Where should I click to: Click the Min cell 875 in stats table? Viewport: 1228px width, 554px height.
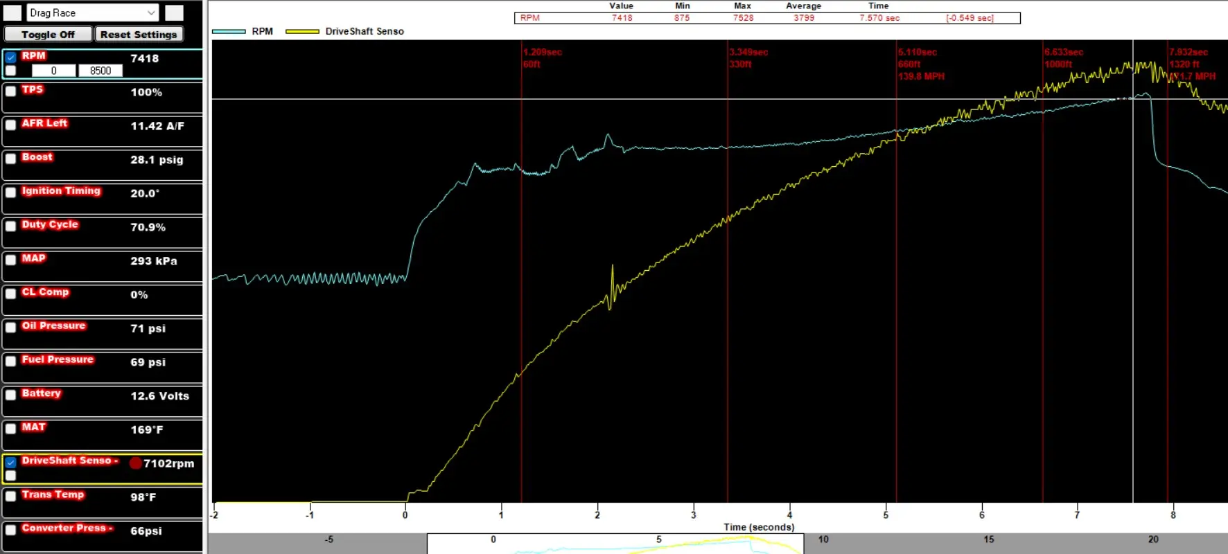[682, 18]
